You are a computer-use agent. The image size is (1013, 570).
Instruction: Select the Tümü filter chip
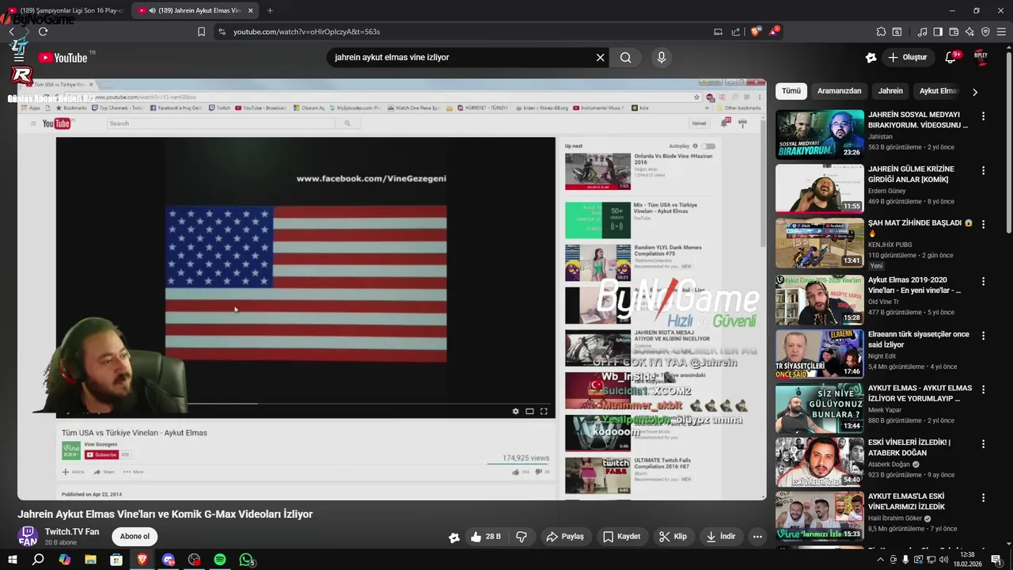(x=791, y=91)
